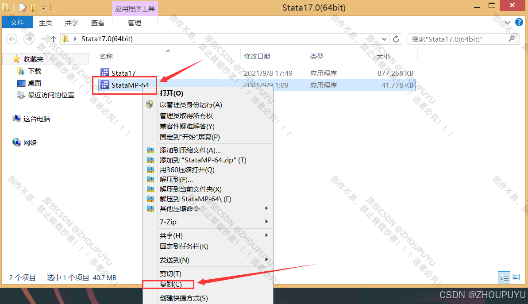Open the 管理 ribbon tab
528x304 pixels.
[135, 23]
